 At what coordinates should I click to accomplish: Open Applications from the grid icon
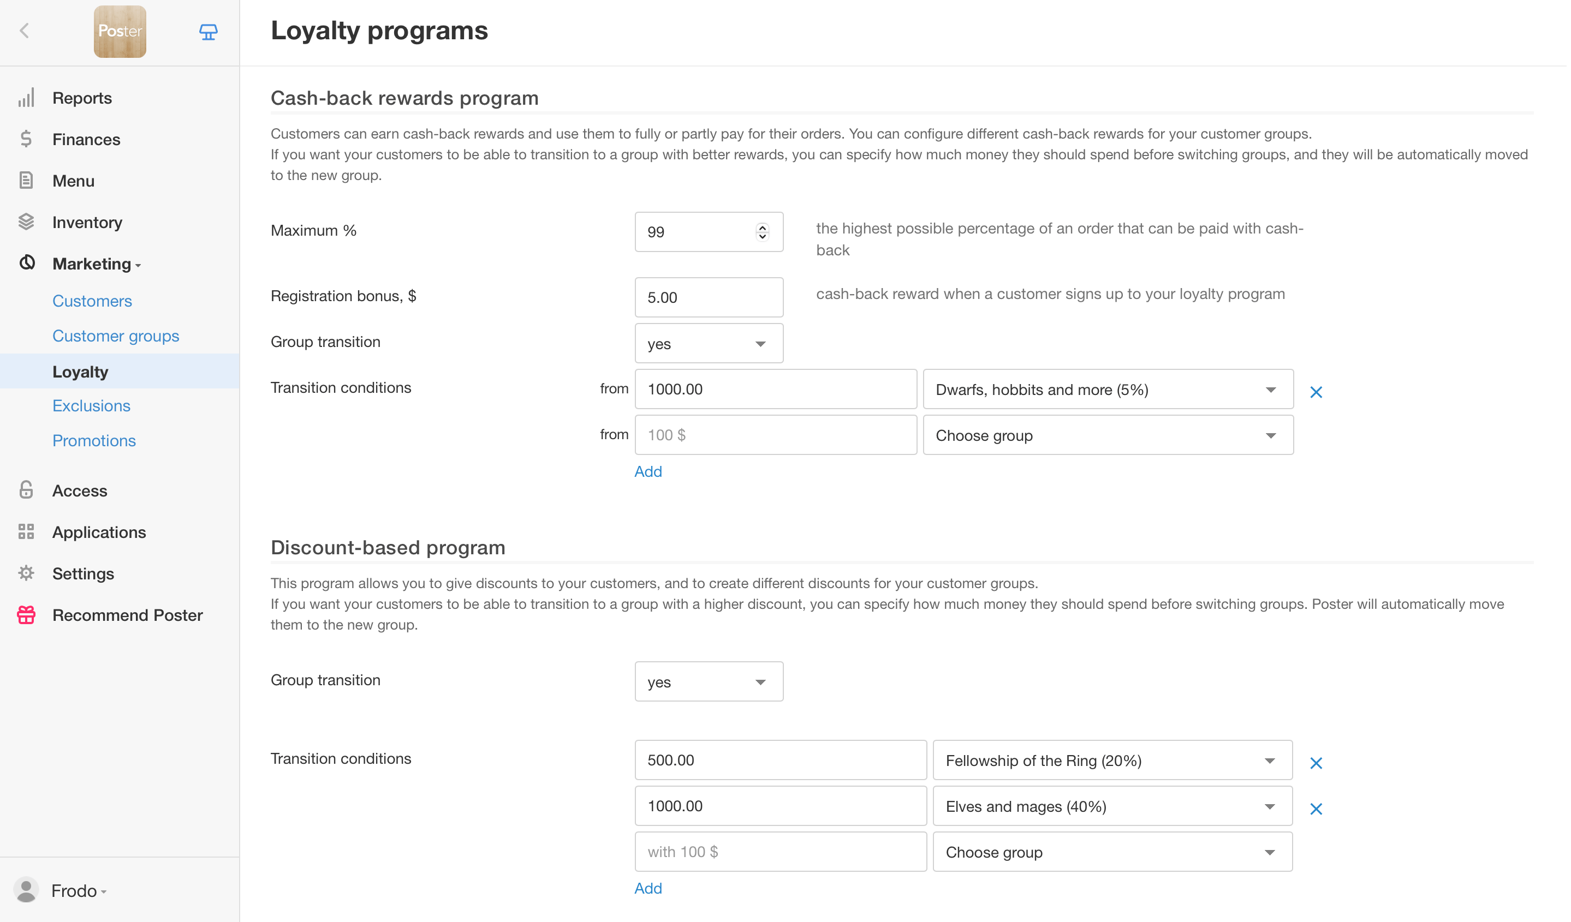pos(26,532)
